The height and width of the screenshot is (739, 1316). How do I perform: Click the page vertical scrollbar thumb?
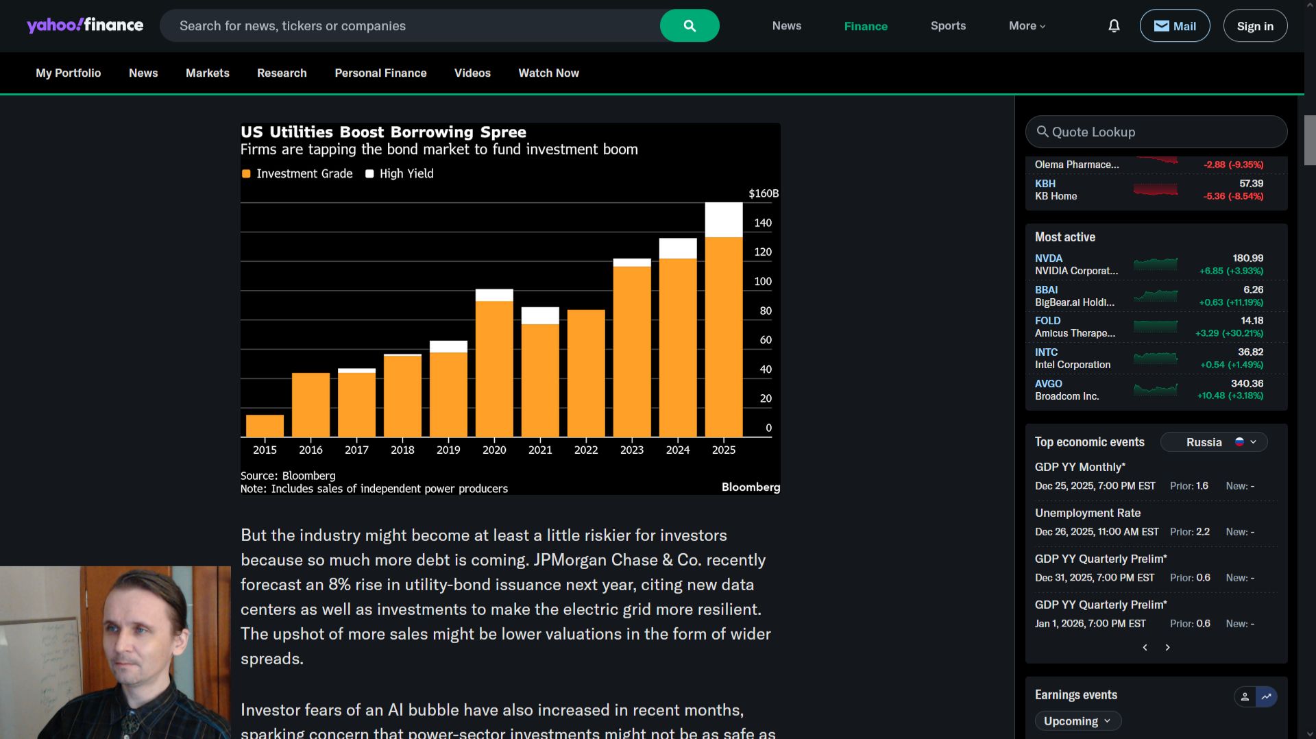pyautogui.click(x=1310, y=140)
